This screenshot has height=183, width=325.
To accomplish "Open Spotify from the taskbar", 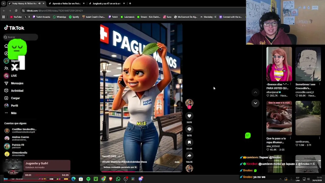I will coord(88,179).
